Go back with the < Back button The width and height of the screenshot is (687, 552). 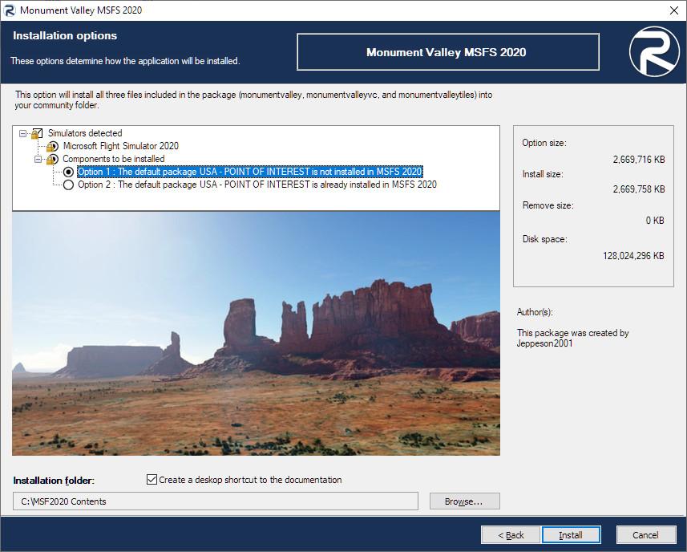[x=511, y=535]
